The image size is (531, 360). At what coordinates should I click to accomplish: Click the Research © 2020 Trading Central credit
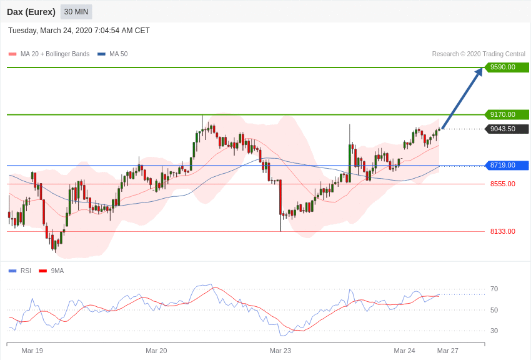pos(479,54)
